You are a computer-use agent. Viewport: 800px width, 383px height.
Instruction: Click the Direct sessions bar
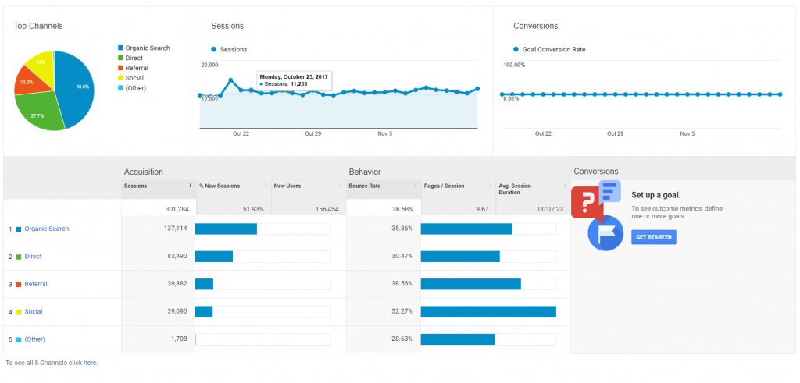click(x=214, y=256)
